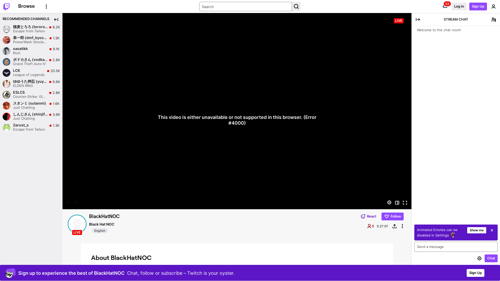Open the chat settings gear
The image size is (500, 281).
[479, 258]
